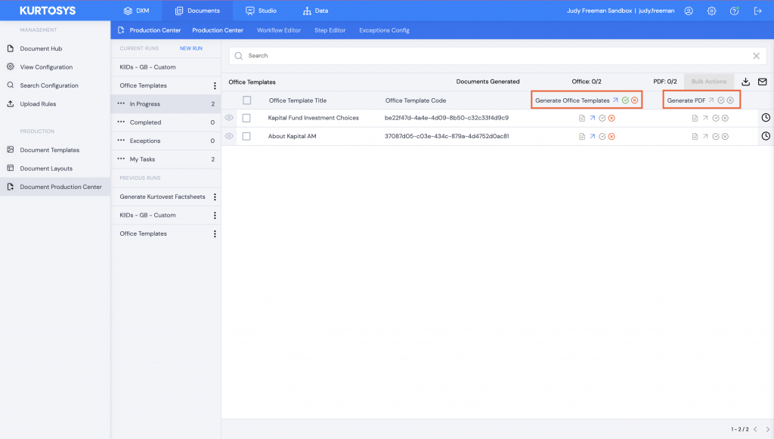Switch to the Data tab
Screen dimensions: 774x439
tap(315, 11)
